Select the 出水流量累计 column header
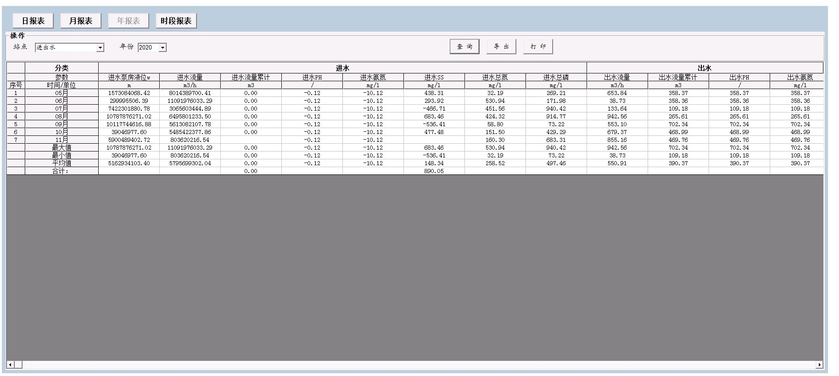The image size is (839, 376). pos(678,77)
